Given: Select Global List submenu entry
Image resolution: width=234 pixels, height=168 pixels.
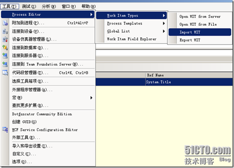Looking at the screenshot, I should tap(131, 31).
